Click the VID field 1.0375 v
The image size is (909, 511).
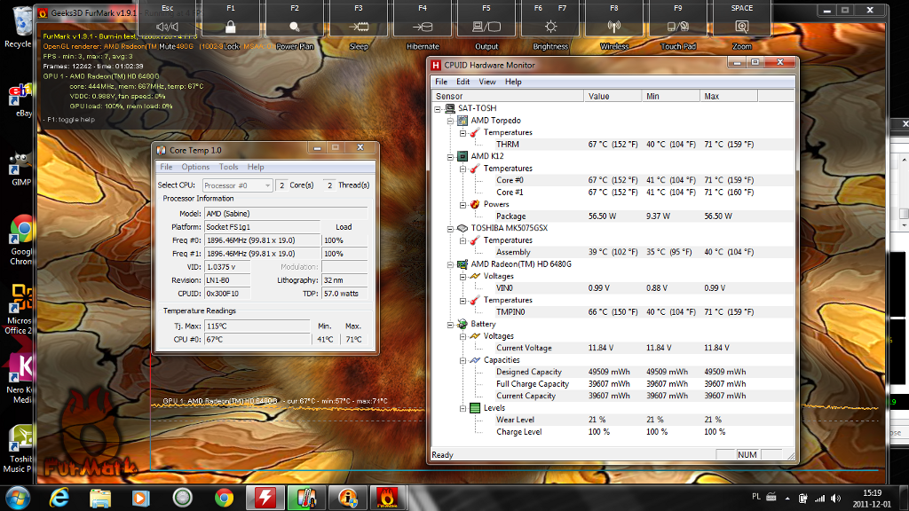tap(227, 267)
